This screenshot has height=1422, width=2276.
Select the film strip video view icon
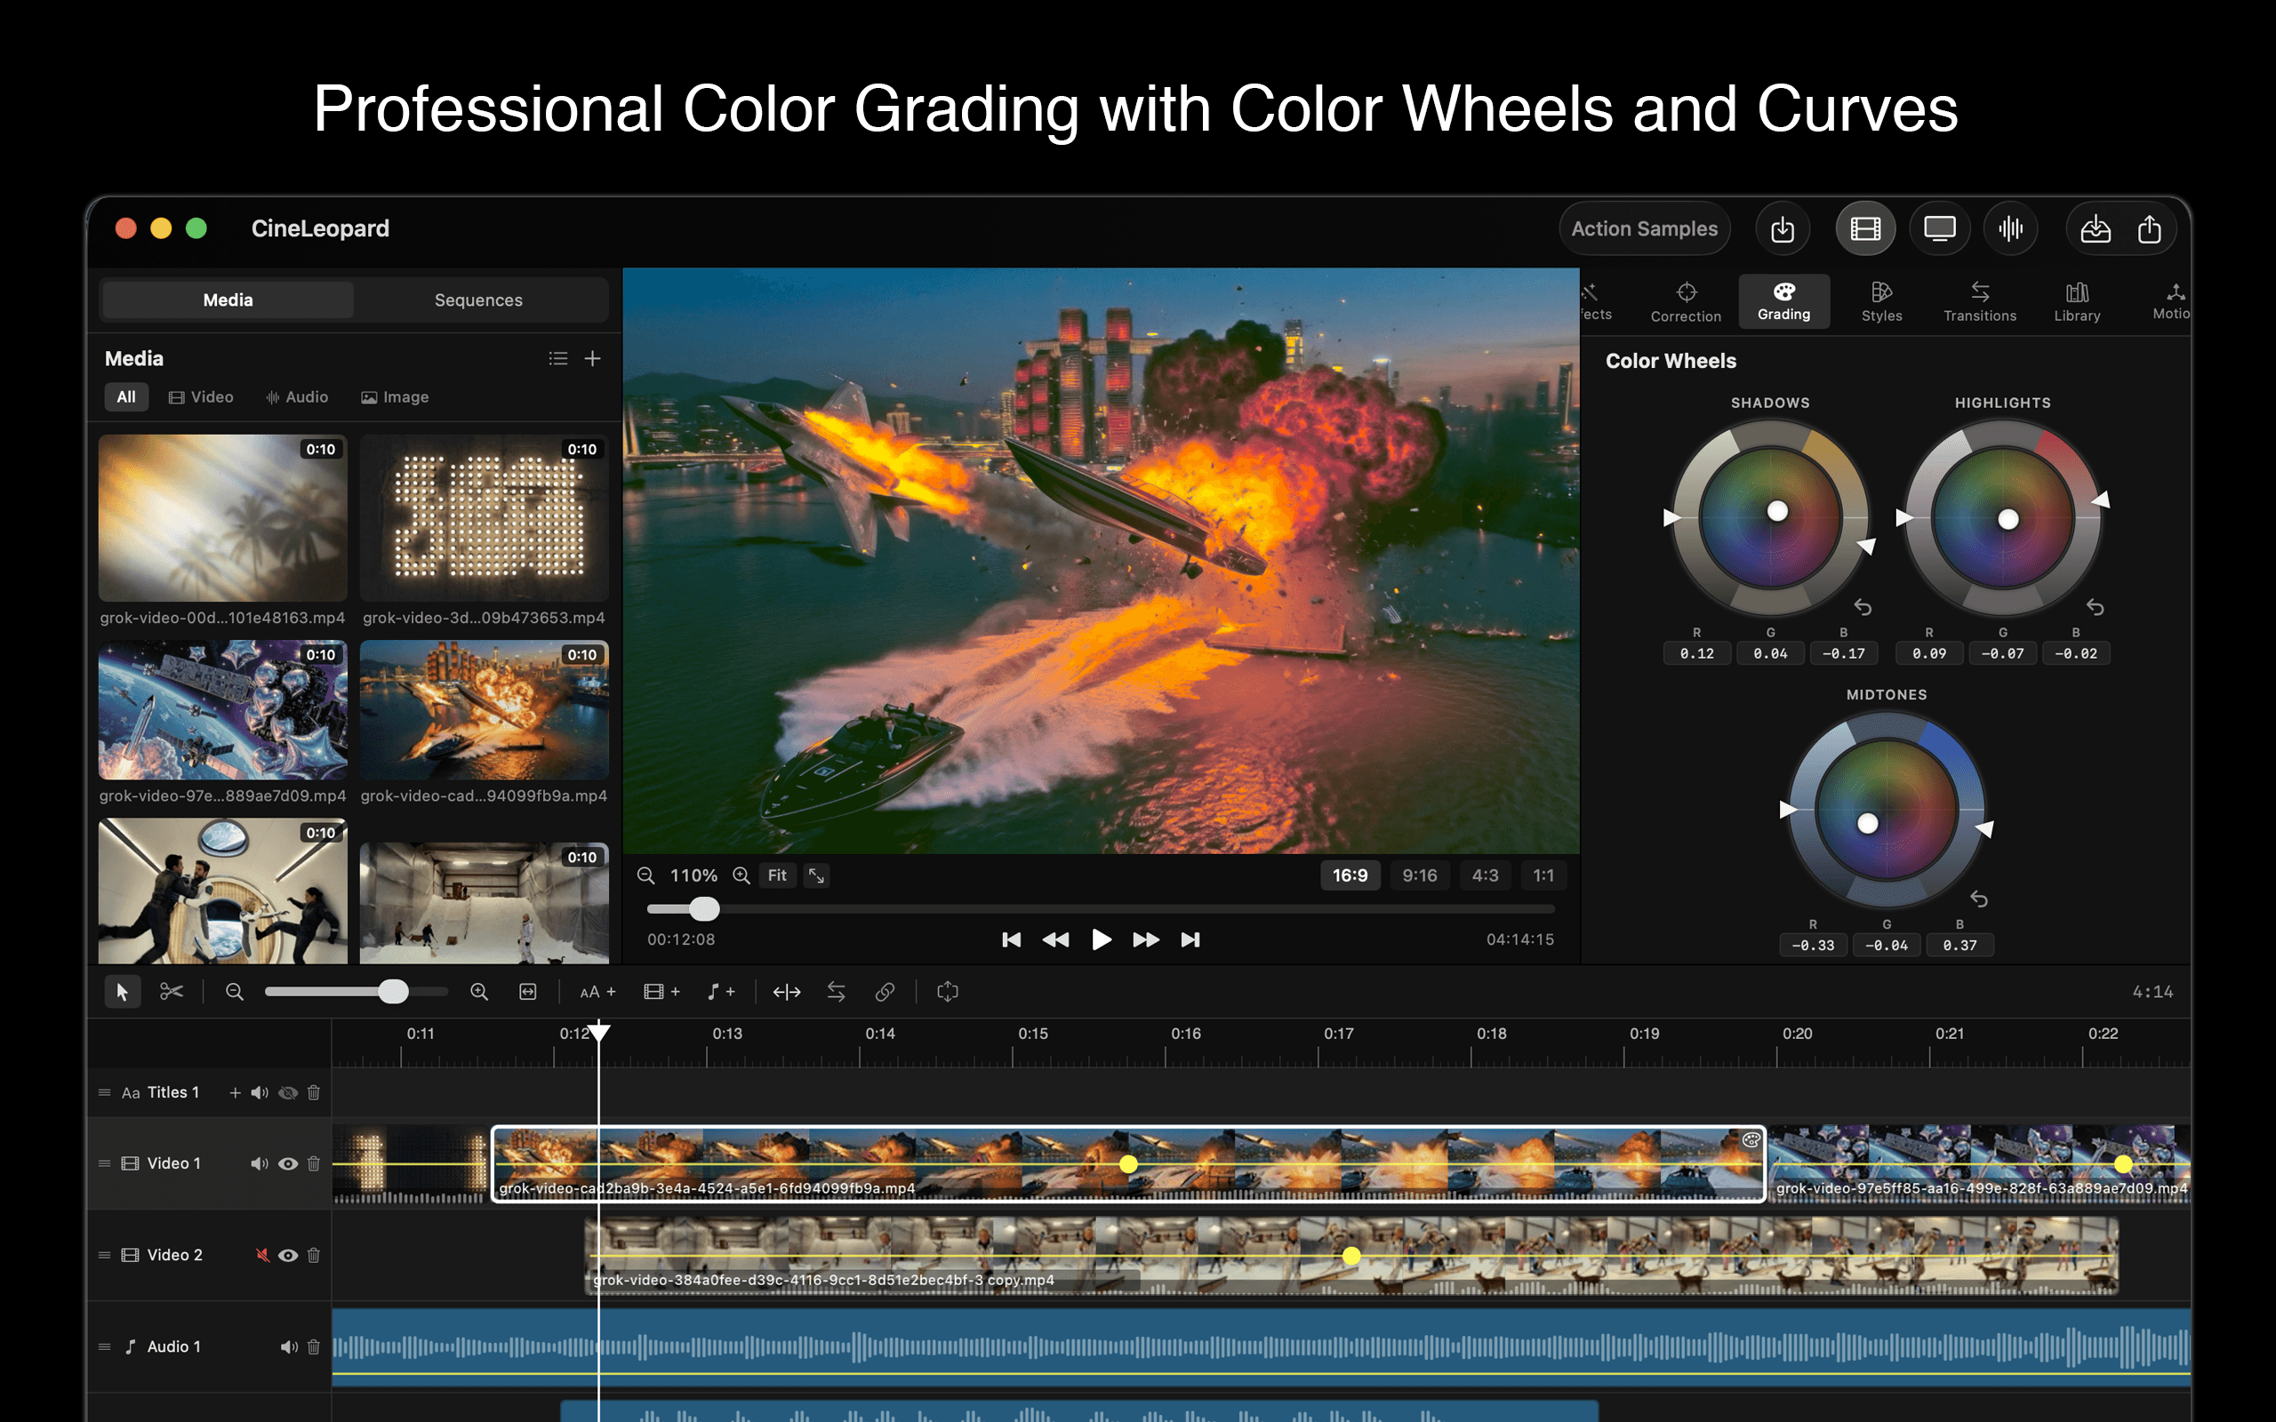1865,228
